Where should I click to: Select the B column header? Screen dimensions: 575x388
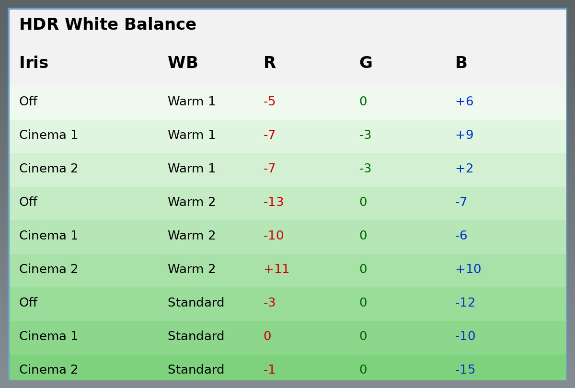pyautogui.click(x=461, y=63)
